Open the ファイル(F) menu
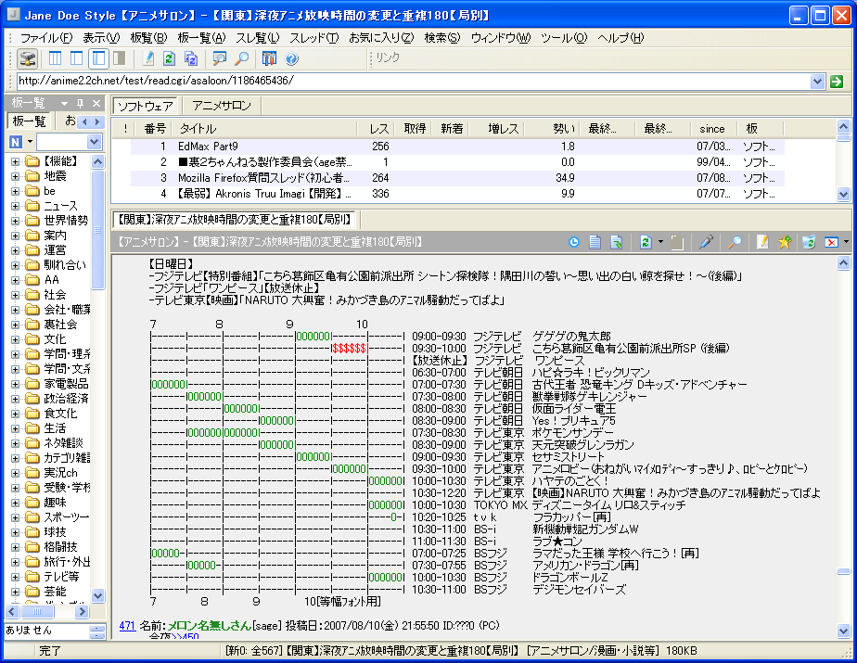This screenshot has height=663, width=857. tap(46, 38)
